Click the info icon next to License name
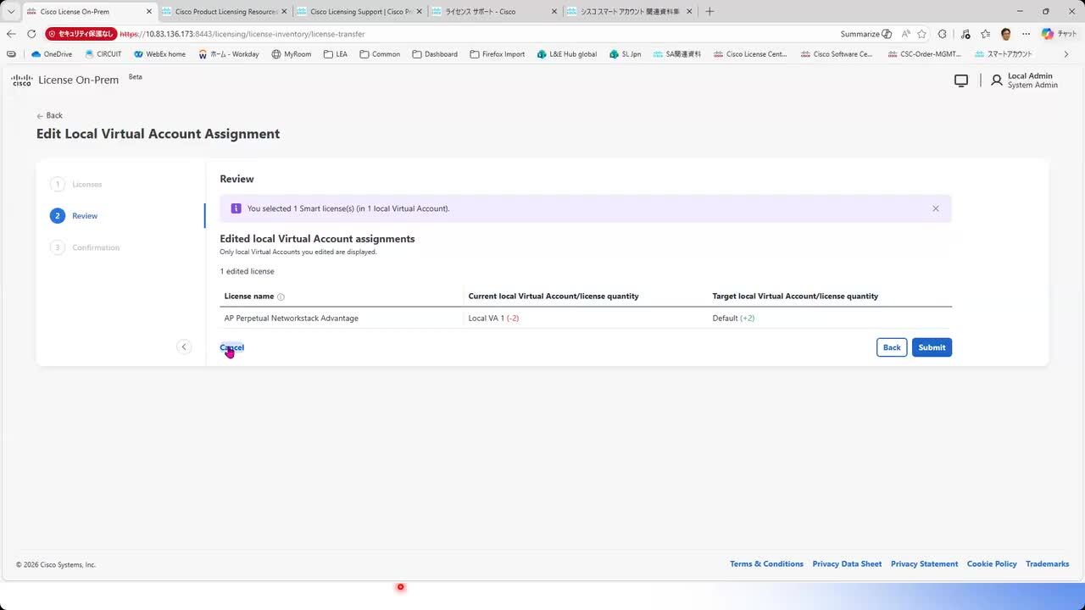The height and width of the screenshot is (610, 1085). coord(281,297)
